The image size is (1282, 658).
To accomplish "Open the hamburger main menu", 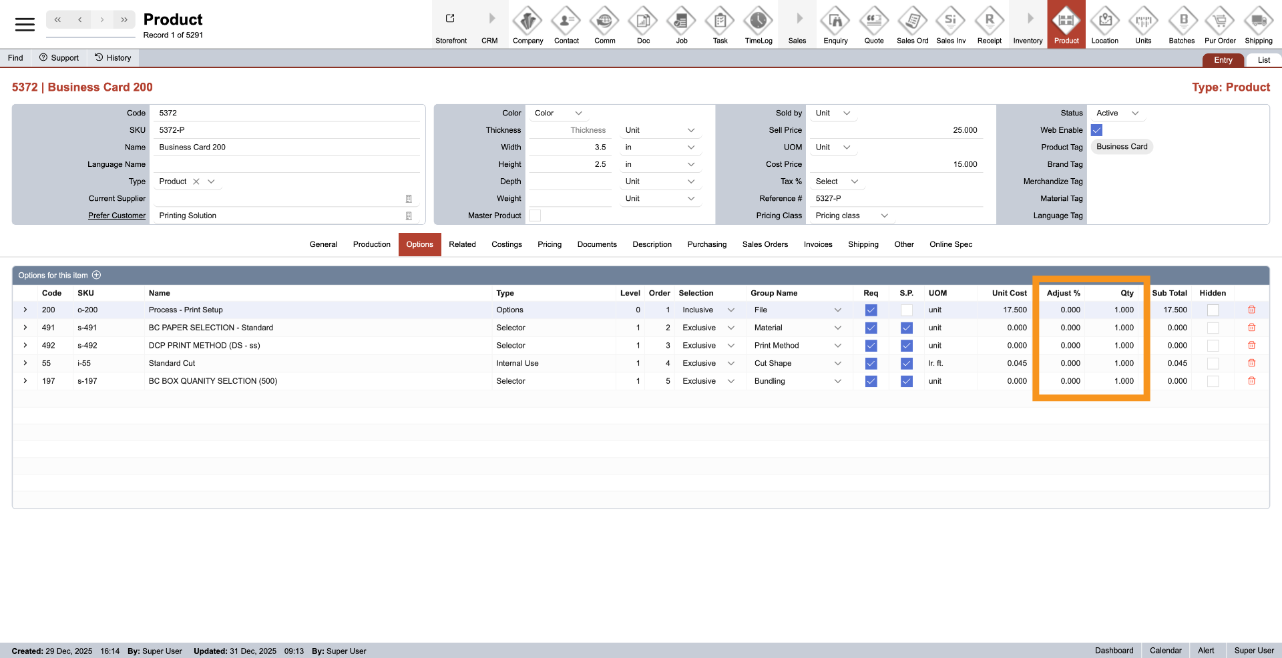I will coord(25,25).
